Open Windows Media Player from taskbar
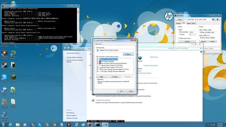This screenshot has height=127, width=226. 25,125
